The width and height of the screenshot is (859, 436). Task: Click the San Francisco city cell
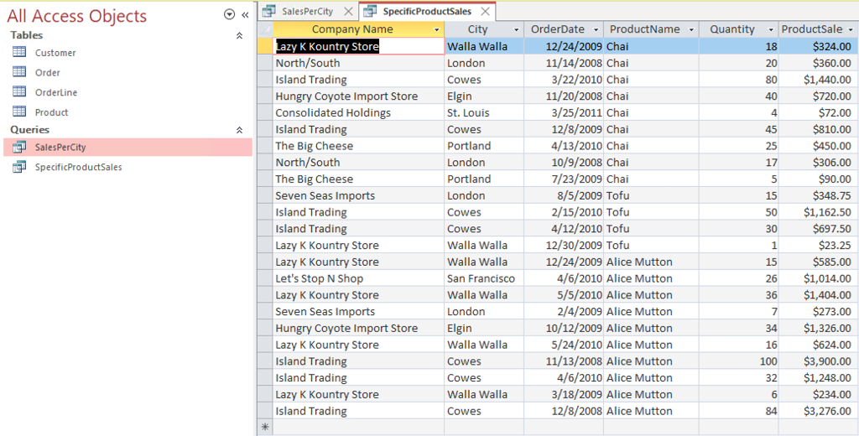pyautogui.click(x=484, y=278)
